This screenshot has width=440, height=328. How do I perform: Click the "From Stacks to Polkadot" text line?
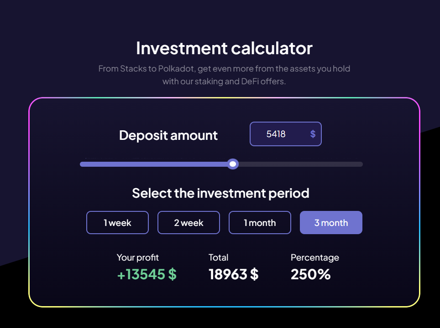tap(224, 69)
